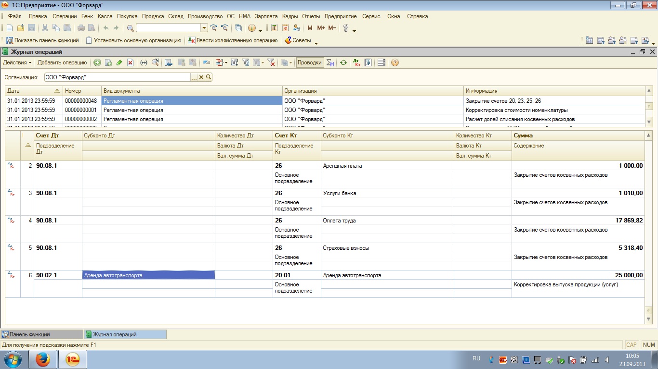Click the green add new record icon

pos(97,62)
